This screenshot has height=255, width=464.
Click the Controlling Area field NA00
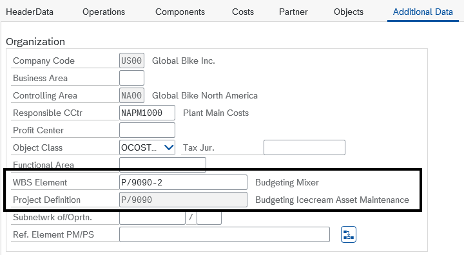131,95
